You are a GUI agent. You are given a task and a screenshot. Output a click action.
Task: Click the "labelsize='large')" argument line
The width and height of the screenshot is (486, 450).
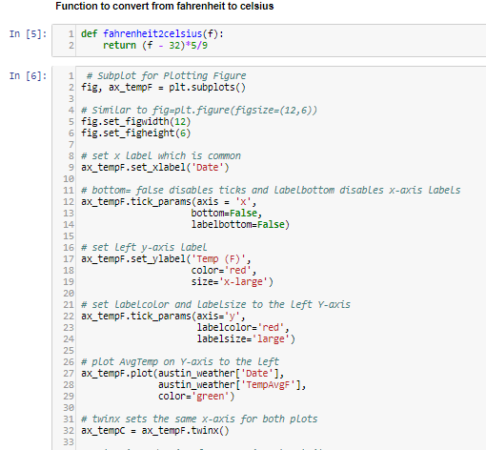point(246,338)
